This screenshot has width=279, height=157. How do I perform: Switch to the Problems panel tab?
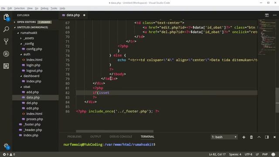point(75,137)
